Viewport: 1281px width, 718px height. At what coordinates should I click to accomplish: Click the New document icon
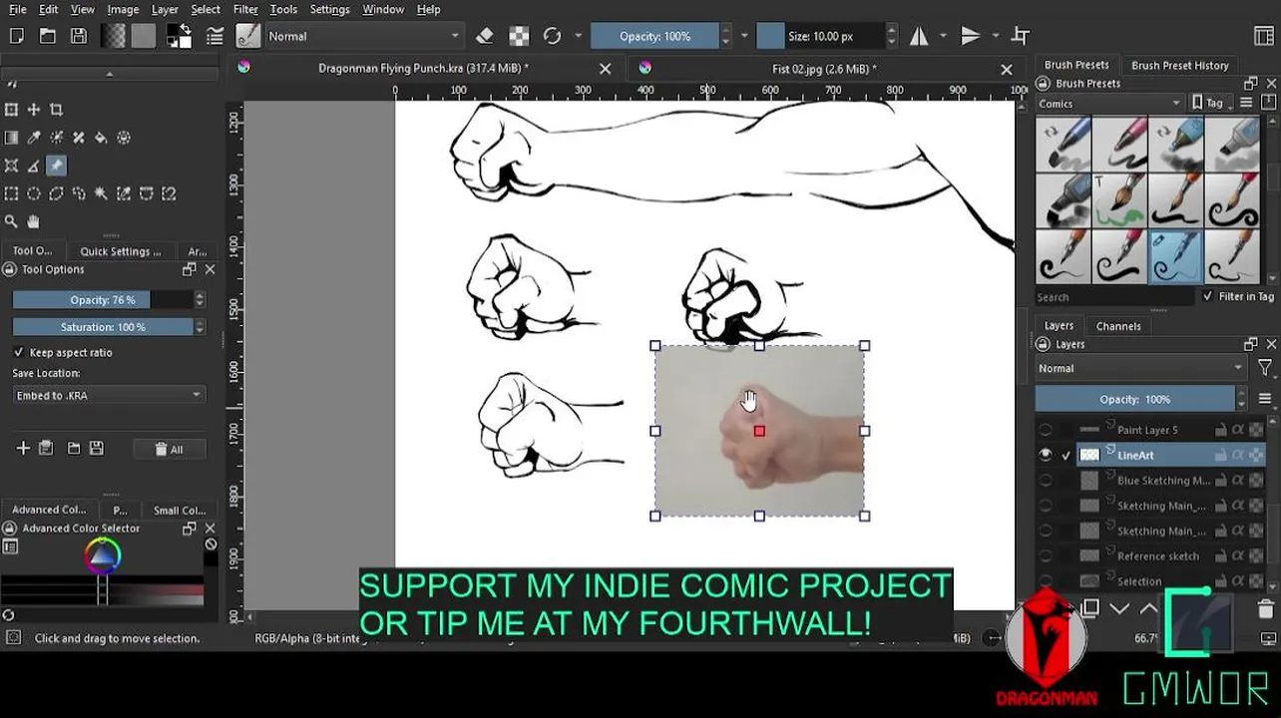[x=17, y=36]
